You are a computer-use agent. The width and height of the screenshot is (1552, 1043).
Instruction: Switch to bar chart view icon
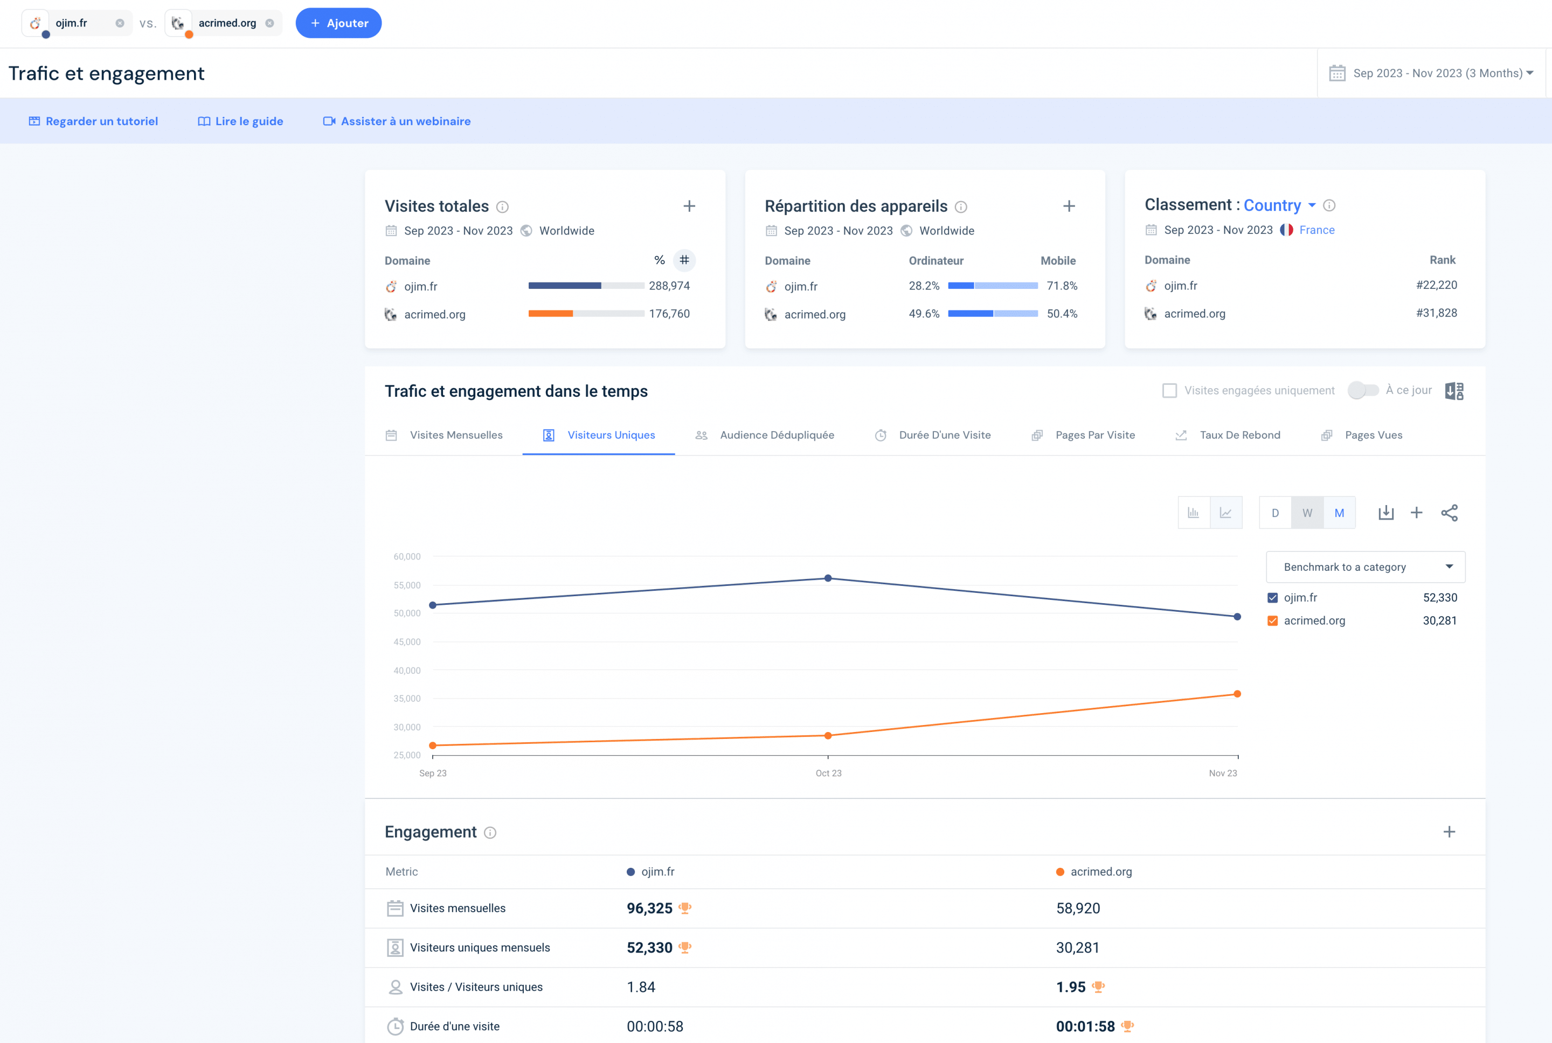point(1194,512)
